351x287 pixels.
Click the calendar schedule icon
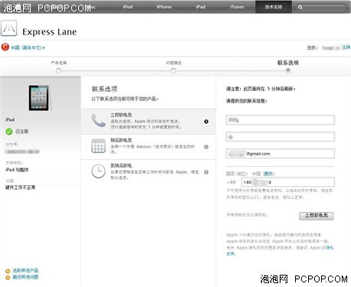[x=98, y=146]
